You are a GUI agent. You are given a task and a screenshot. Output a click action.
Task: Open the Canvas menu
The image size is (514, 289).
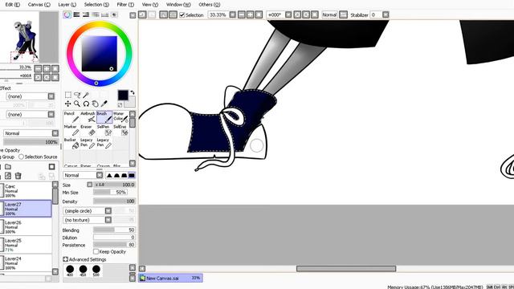[39, 5]
